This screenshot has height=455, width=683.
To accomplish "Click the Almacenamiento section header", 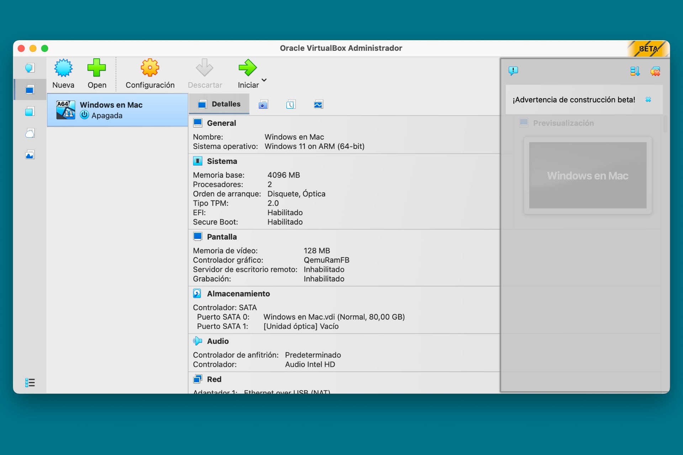I will [238, 294].
